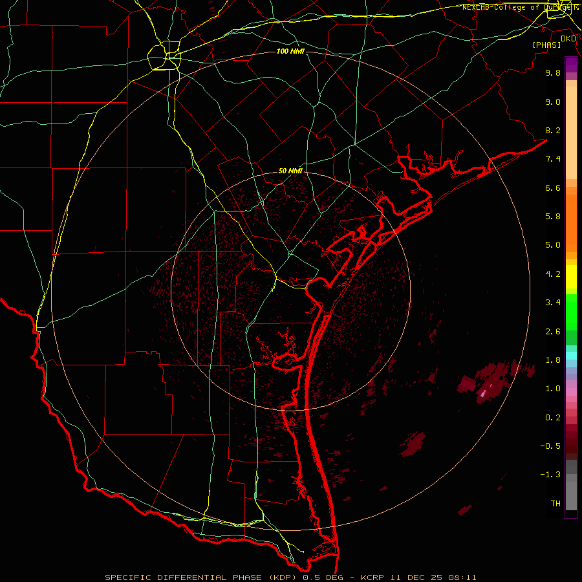This screenshot has width=582, height=582.
Task: Click the 4.2 value on the color scale
Action: pos(553,274)
